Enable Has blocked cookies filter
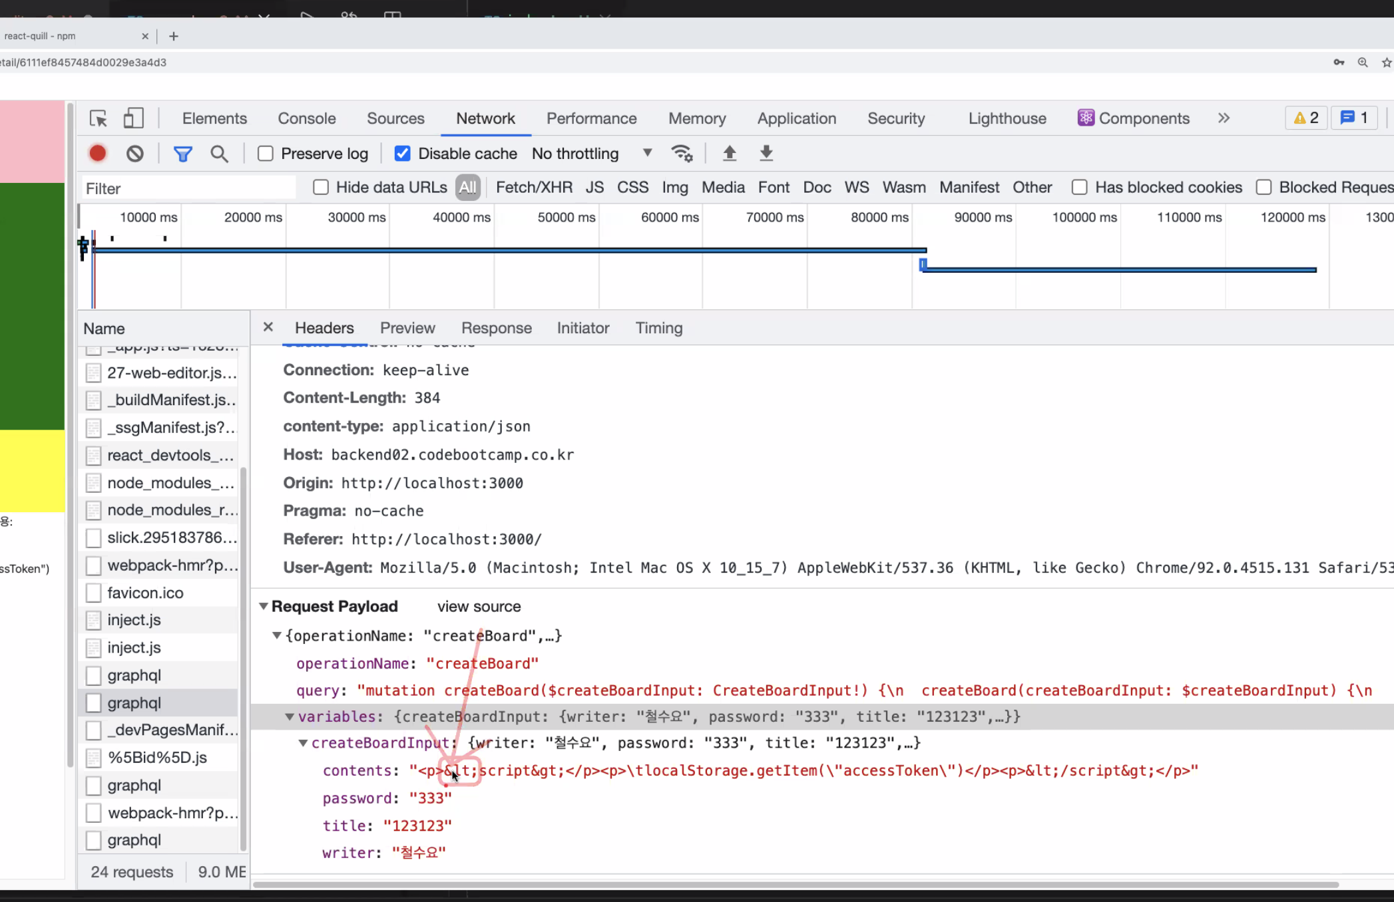Screen dimensions: 1394x902 (1080, 188)
